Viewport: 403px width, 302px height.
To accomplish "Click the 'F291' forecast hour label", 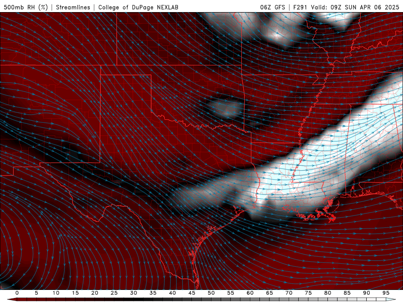I will tap(300, 7).
